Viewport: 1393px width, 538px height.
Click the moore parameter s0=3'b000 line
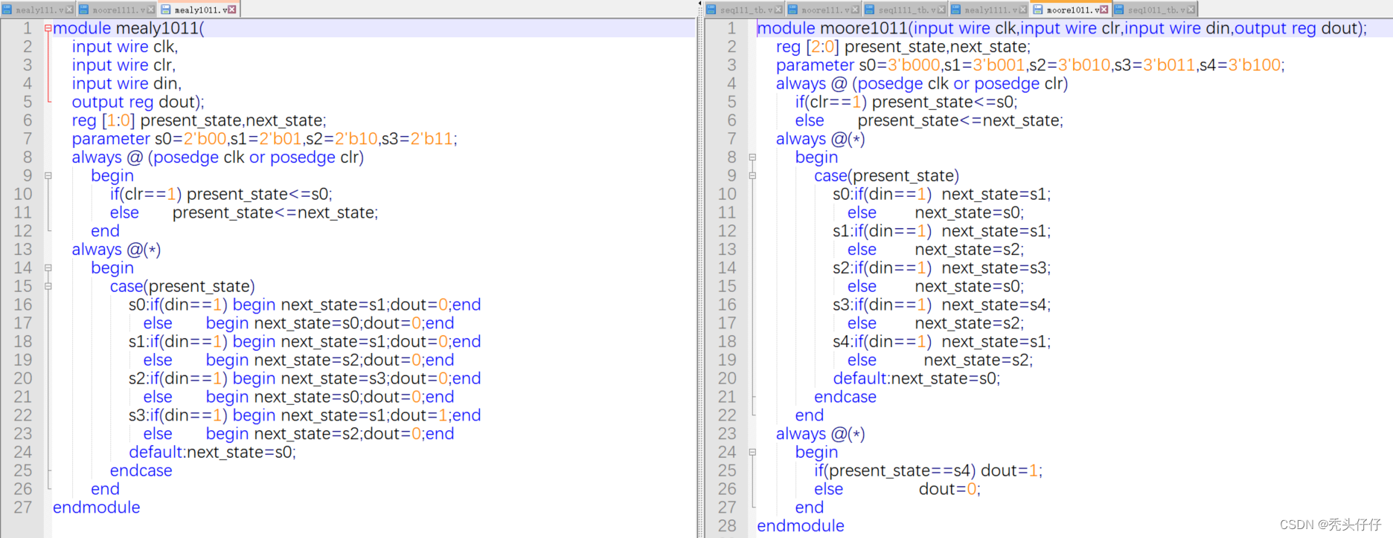pyautogui.click(x=1030, y=65)
